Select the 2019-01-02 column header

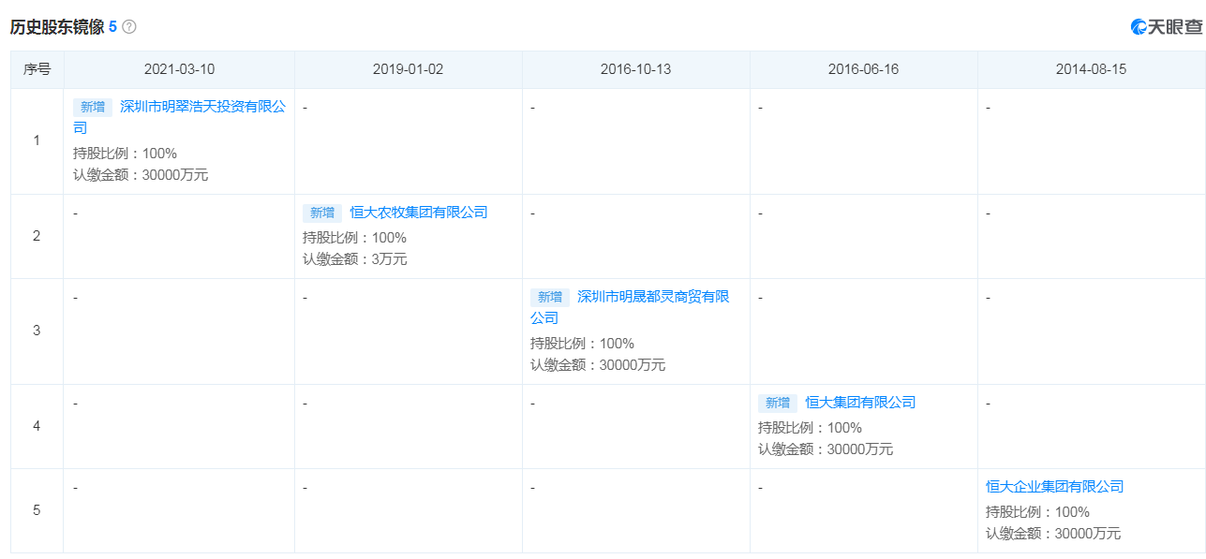tap(409, 69)
